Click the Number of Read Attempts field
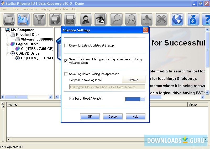Image resolution: width=210 pixels, height=149 pixels. pyautogui.click(x=133, y=99)
